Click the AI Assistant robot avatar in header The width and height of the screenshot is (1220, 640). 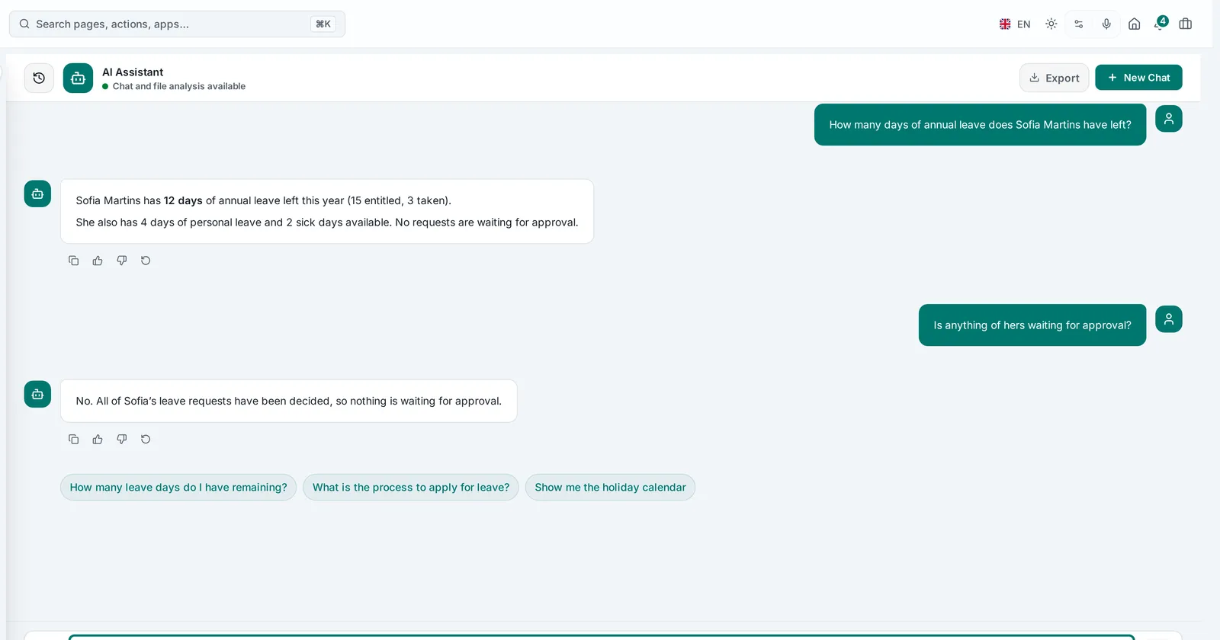click(78, 78)
